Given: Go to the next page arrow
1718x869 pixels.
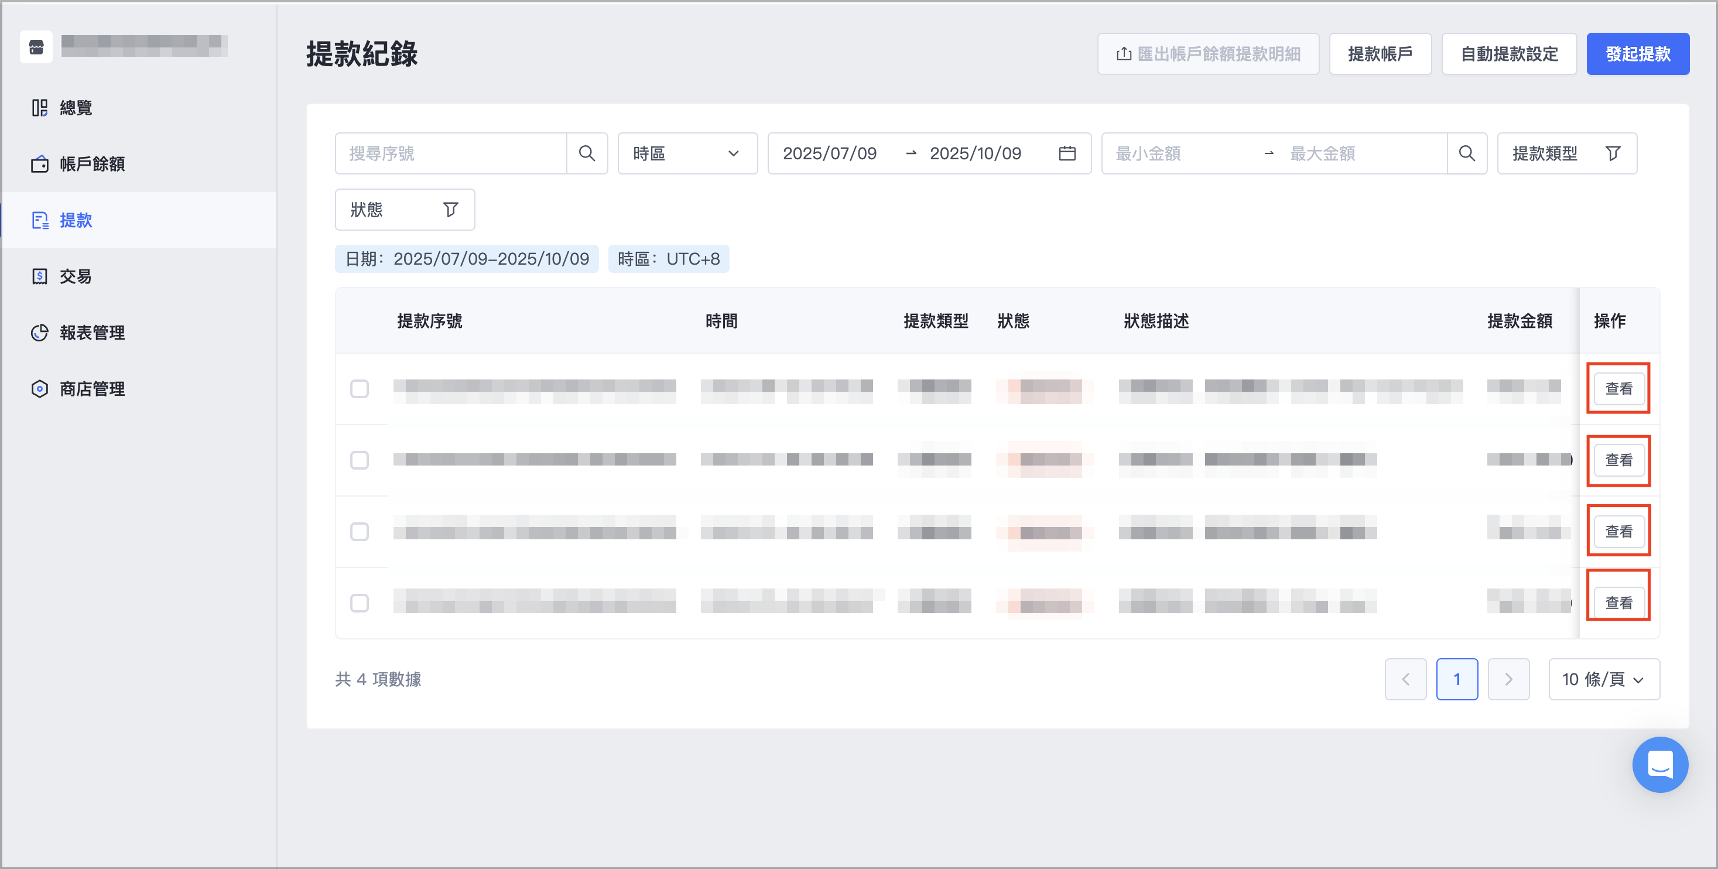Looking at the screenshot, I should [1508, 679].
